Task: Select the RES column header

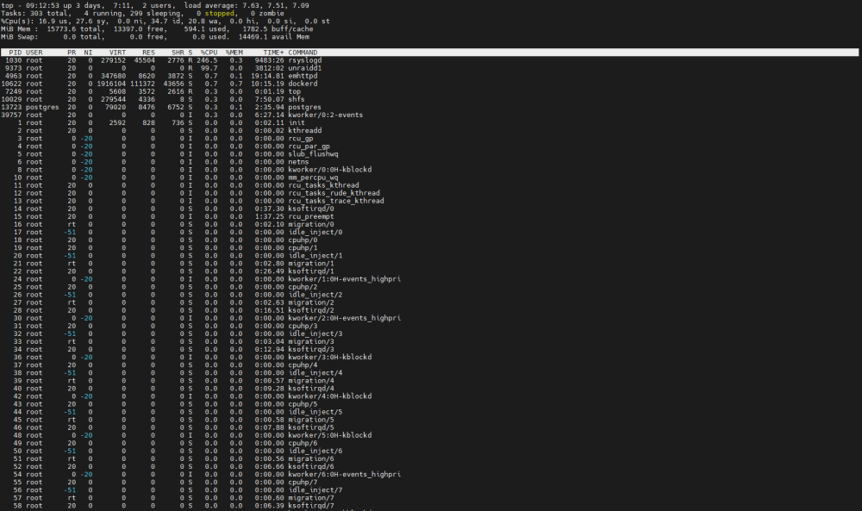Action: [x=148, y=53]
